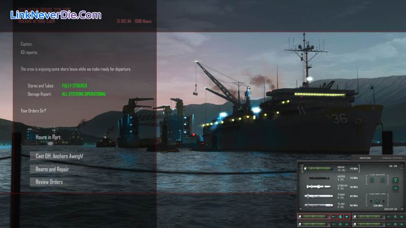Click first control icon of top-right tube
406x228 pixels.
389,217
